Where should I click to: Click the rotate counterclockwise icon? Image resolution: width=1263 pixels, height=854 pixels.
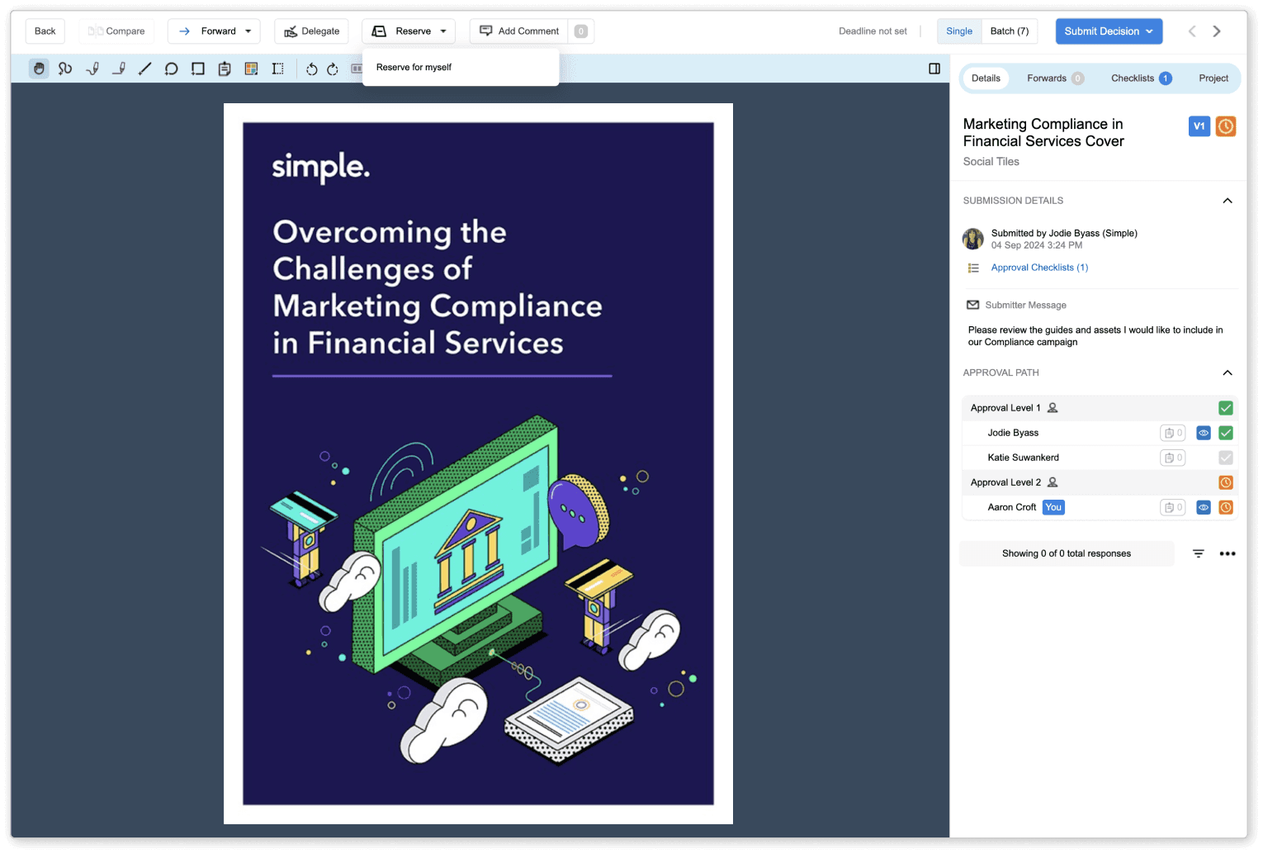tap(311, 69)
